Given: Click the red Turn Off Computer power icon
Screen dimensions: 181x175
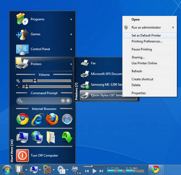Looking at the screenshot, I should click(x=22, y=155).
